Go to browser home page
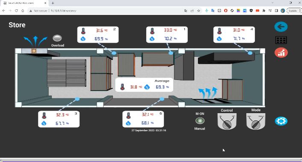302x162 pixels. pyautogui.click(x=23, y=11)
